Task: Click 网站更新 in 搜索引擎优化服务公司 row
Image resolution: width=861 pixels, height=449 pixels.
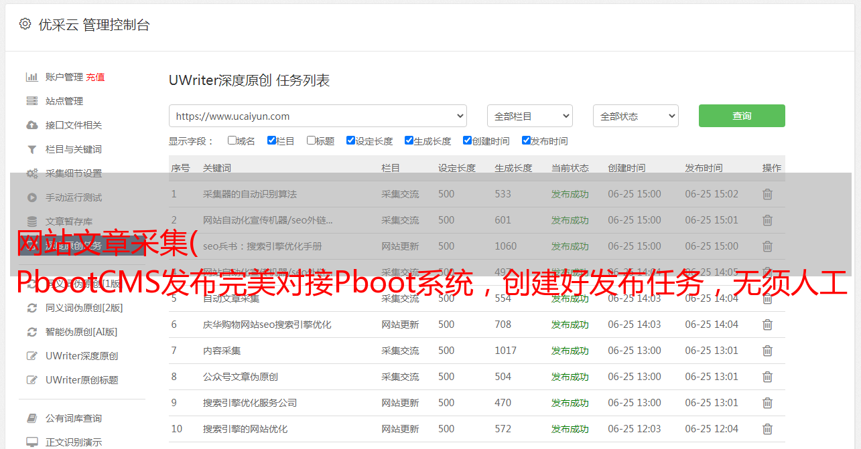Action: [x=400, y=403]
